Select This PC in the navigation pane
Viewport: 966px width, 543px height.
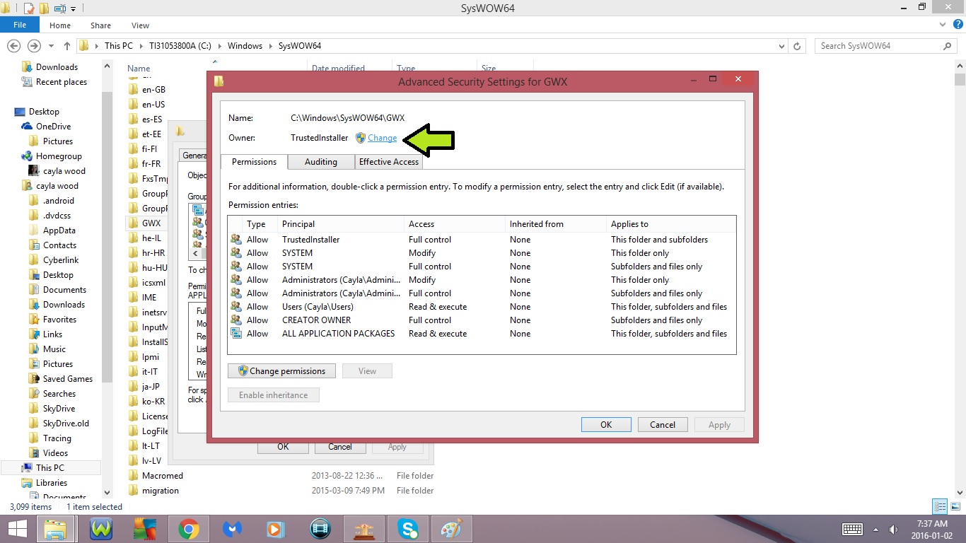(50, 468)
